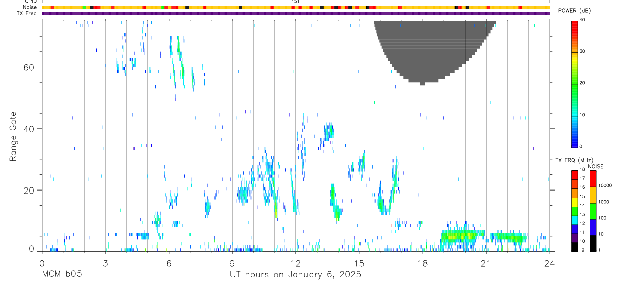Viewport: 618px width, 285px height.
Task: Click the '30' tick on POWER scale
Action: click(x=582, y=51)
